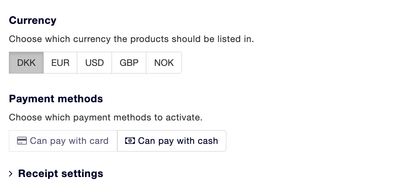Toggle the Can pay with card option

click(63, 141)
